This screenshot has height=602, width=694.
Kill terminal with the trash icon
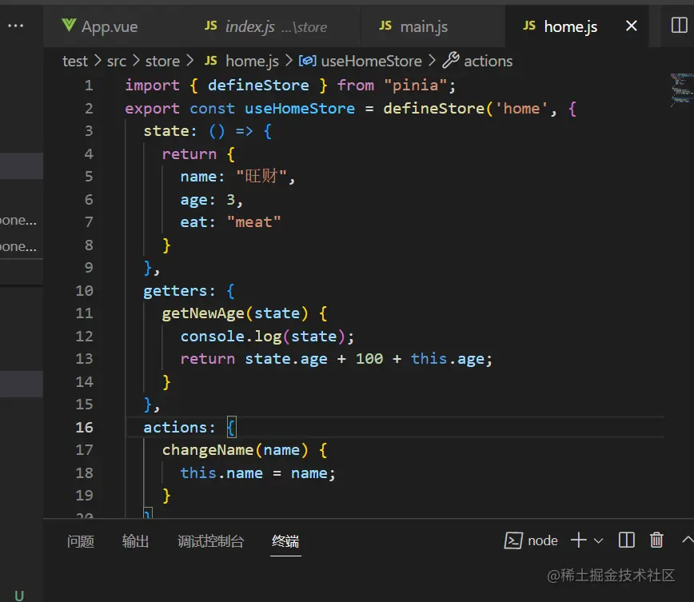[656, 540]
